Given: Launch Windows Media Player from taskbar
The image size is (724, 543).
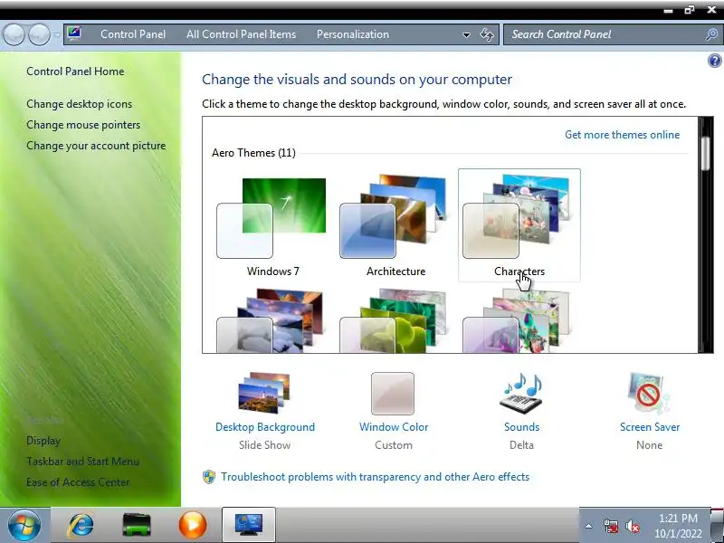Looking at the screenshot, I should 193,525.
